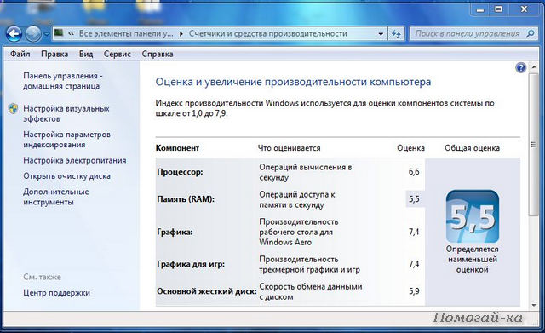
Task: Click the Back navigation arrow
Action: (x=14, y=34)
